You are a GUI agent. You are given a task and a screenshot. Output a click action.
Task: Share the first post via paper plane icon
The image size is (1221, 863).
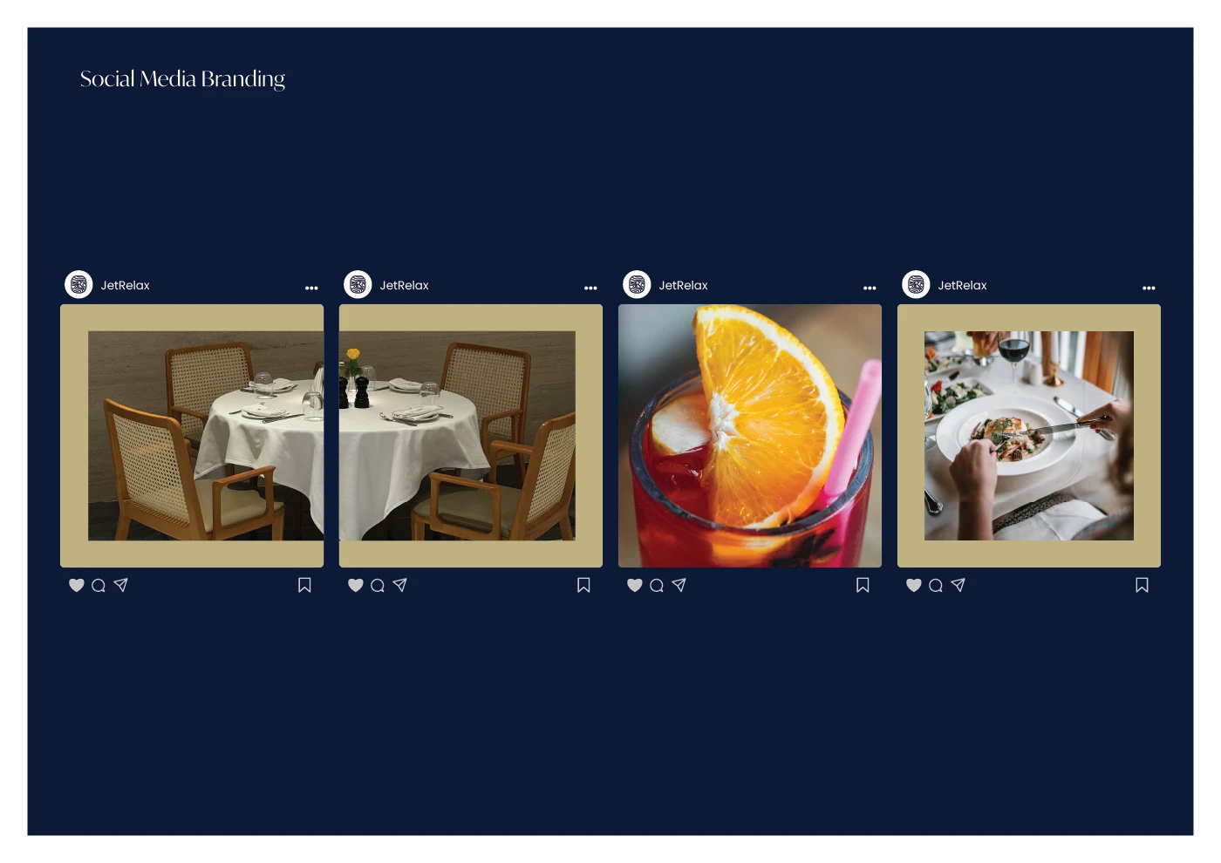[121, 585]
